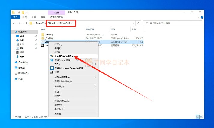Viewport: 214px width, 128px height.
Task: Switch to Details view icon in status bar
Action: (x=197, y=117)
